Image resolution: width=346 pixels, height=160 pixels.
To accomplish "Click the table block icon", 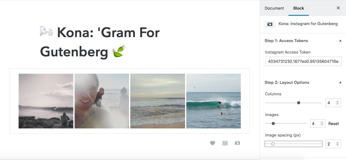I will pyautogui.click(x=225, y=143).
